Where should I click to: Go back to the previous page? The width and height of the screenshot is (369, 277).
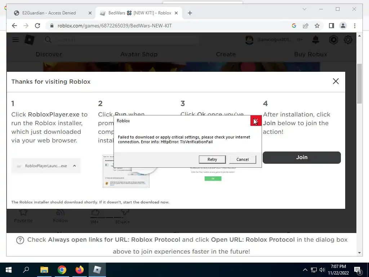(14, 26)
